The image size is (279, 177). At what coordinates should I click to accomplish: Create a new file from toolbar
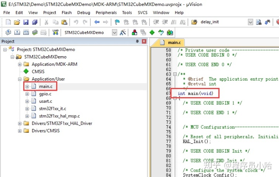tap(8, 22)
